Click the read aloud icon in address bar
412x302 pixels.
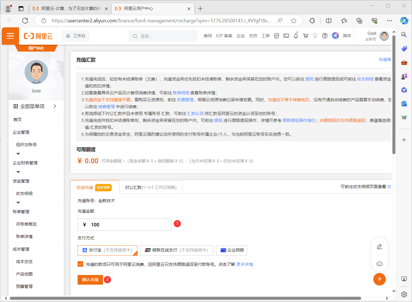280,21
